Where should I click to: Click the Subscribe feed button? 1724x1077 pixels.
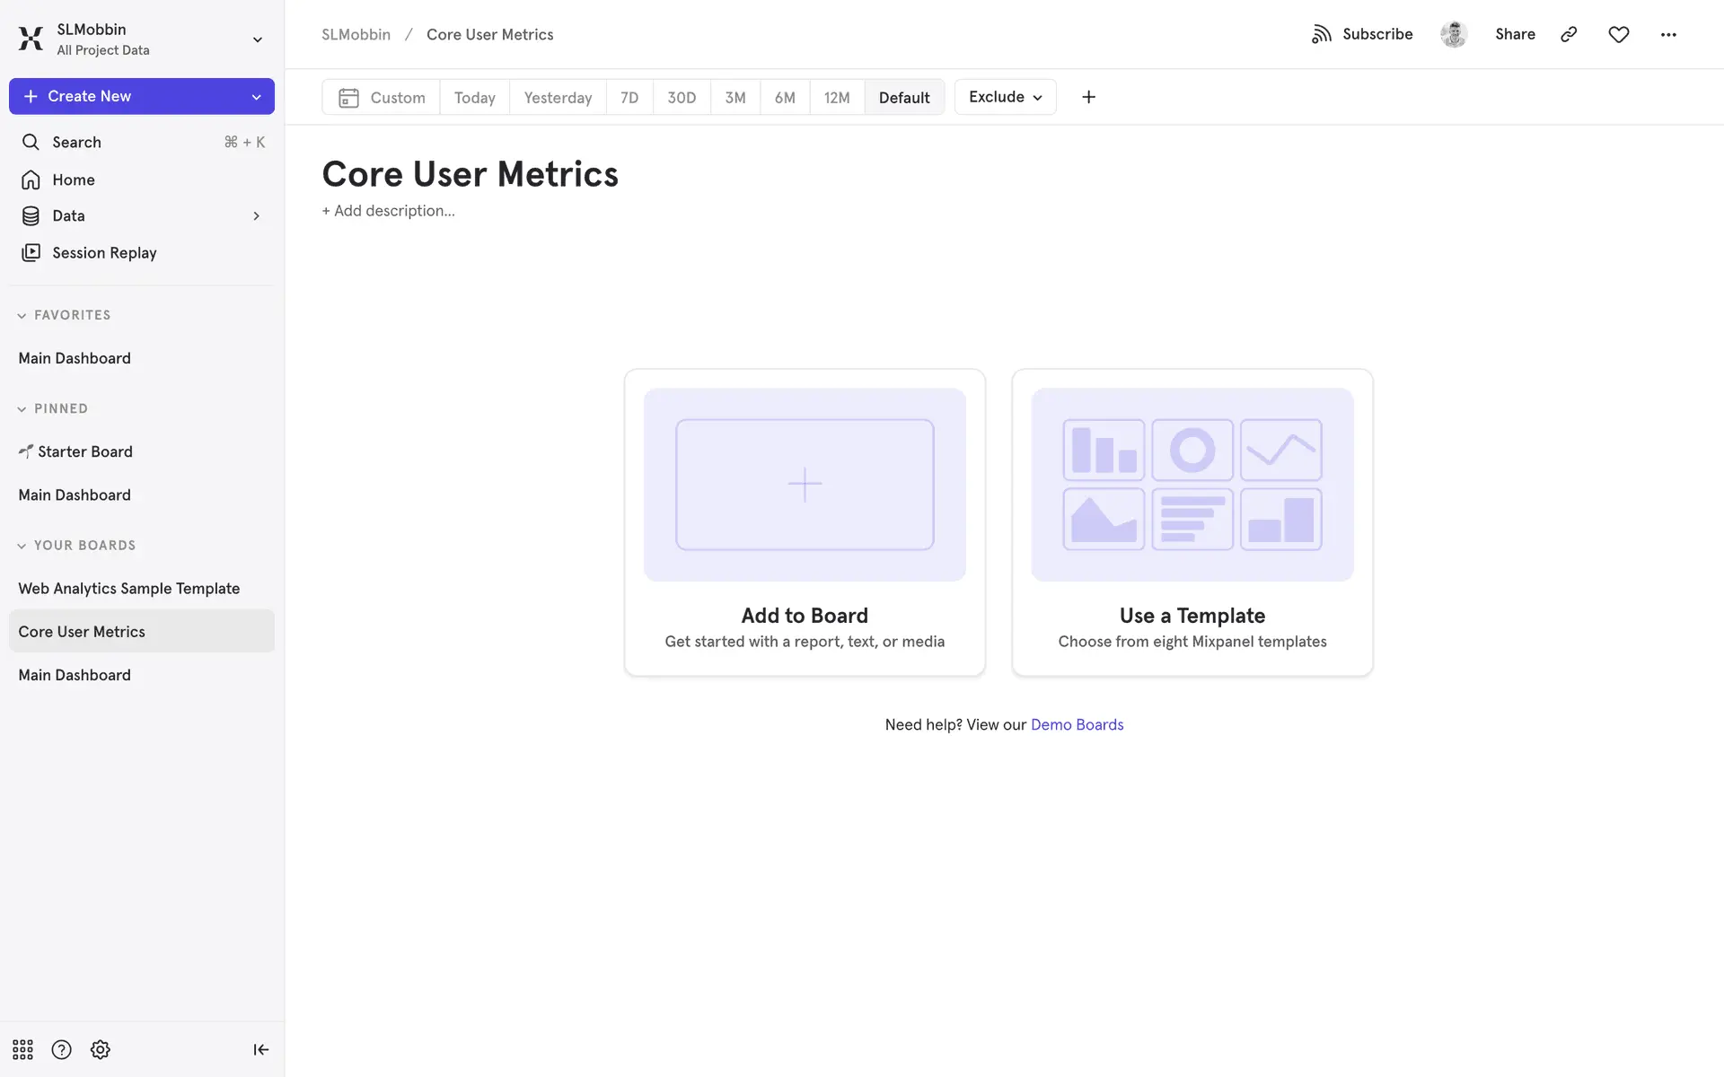pyautogui.click(x=1361, y=34)
